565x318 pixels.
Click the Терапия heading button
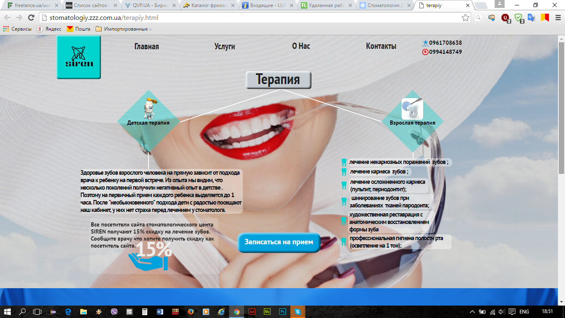[278, 79]
